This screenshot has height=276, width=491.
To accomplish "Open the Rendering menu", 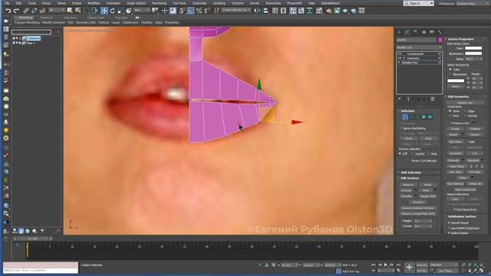I will click(159, 3).
